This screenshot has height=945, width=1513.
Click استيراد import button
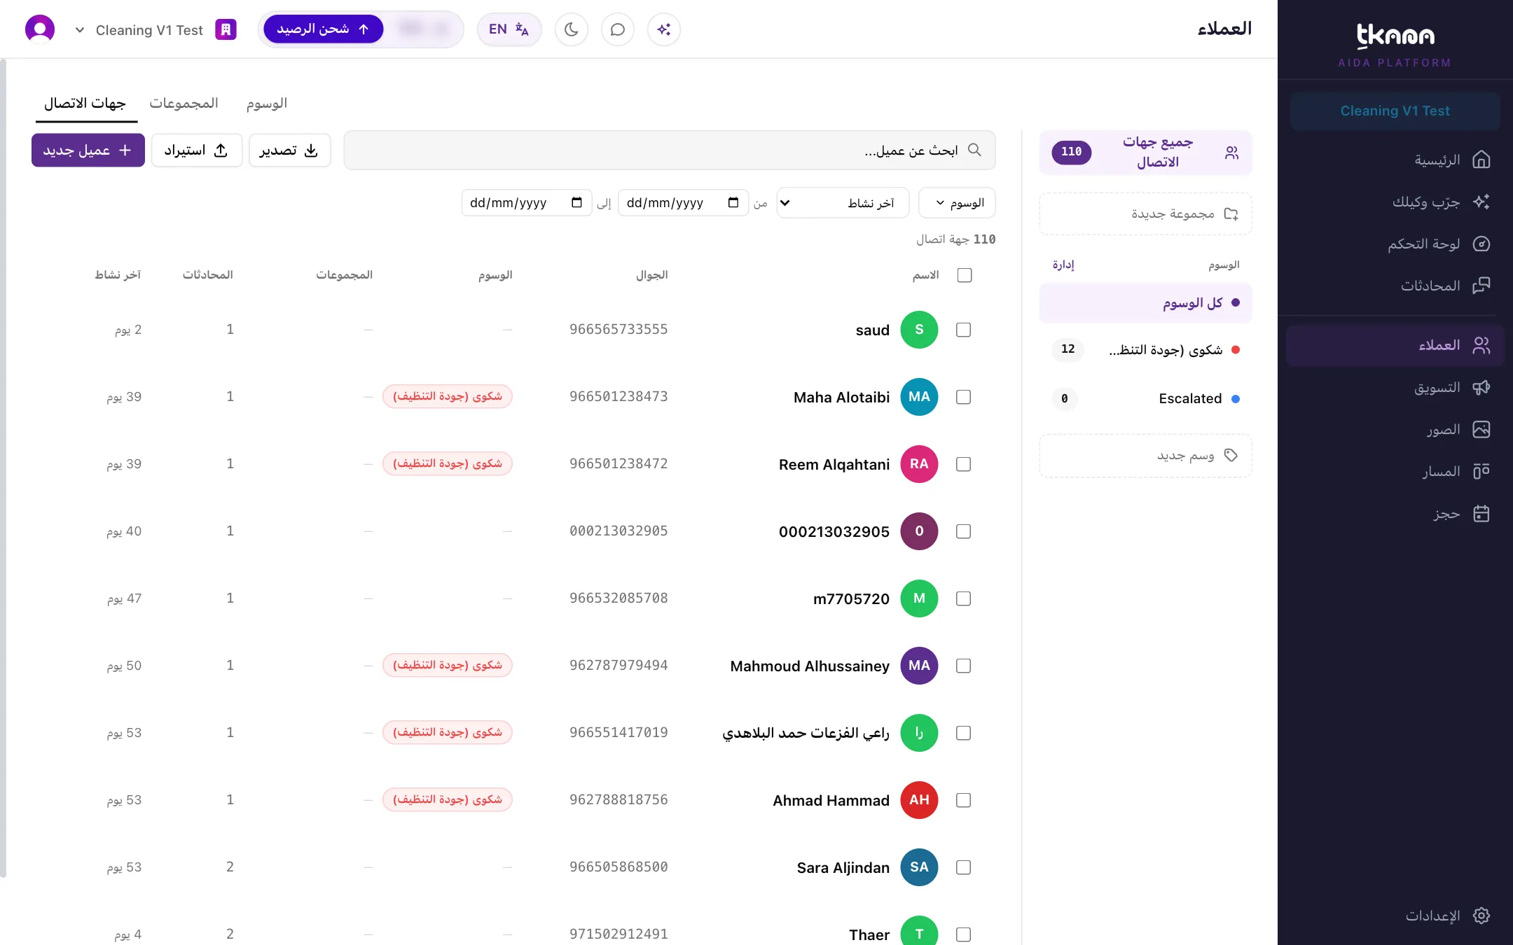(x=196, y=150)
